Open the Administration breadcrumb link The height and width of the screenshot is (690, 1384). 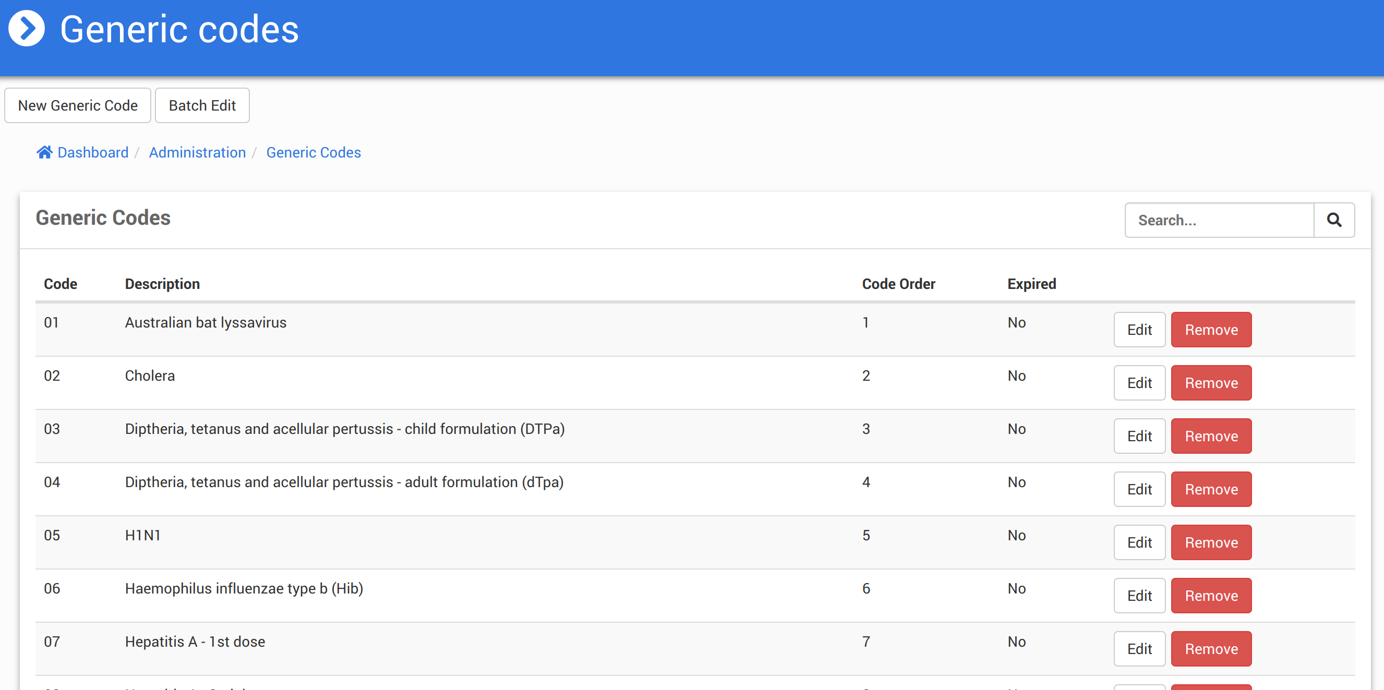point(197,152)
